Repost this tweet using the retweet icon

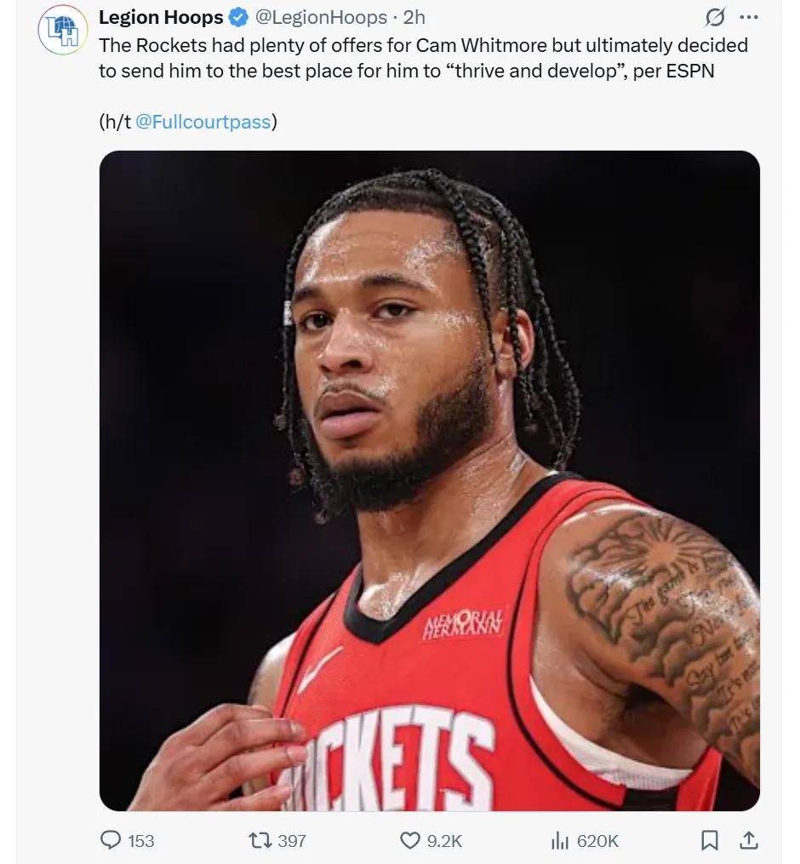tap(260, 840)
